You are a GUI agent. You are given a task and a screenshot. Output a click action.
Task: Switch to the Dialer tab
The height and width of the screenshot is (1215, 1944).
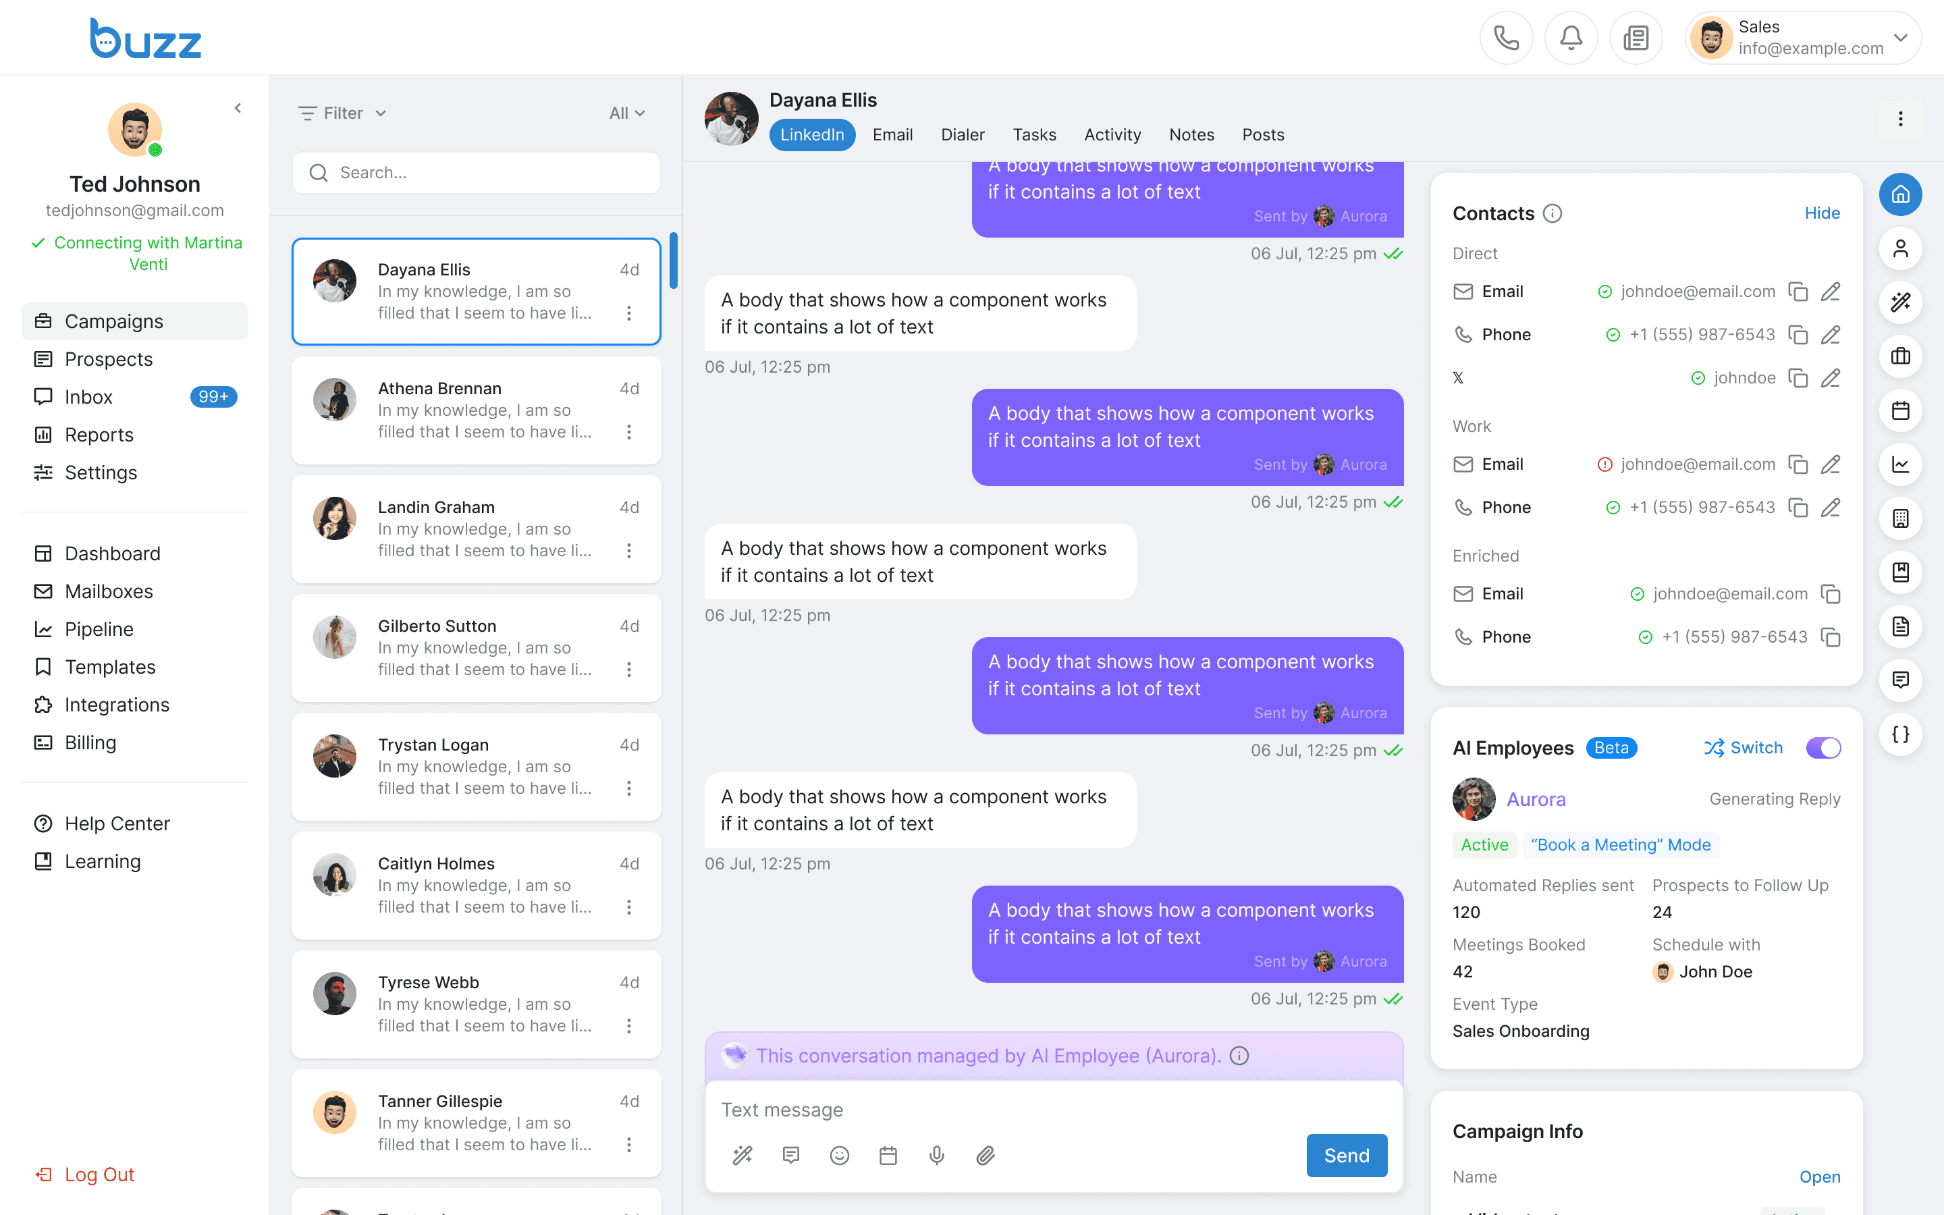point(963,135)
